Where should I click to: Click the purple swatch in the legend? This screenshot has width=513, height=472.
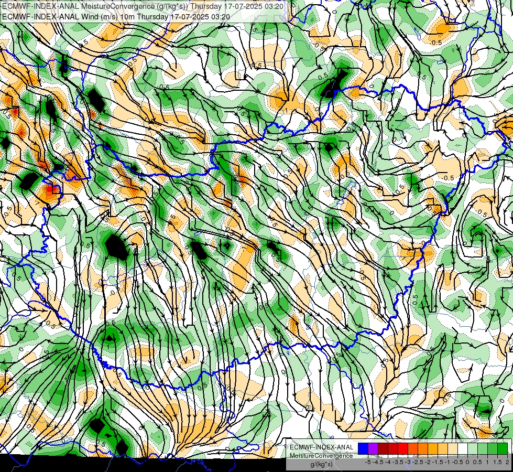373,449
